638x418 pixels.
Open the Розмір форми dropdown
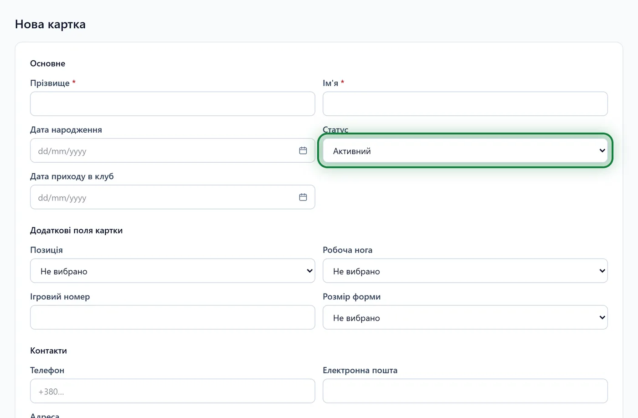(x=465, y=317)
